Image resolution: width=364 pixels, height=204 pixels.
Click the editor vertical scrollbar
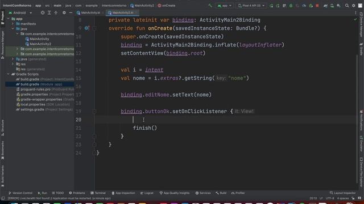click(x=357, y=119)
